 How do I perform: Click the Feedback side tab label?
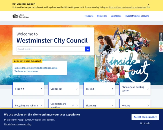click(161, 37)
